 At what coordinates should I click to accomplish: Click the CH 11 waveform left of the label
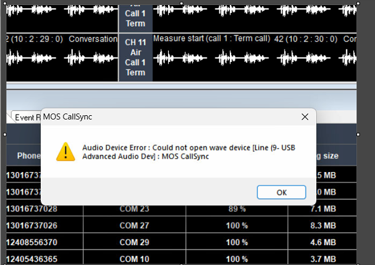pos(62,58)
